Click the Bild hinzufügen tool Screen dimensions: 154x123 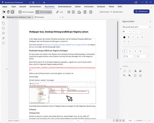(26, 12)
